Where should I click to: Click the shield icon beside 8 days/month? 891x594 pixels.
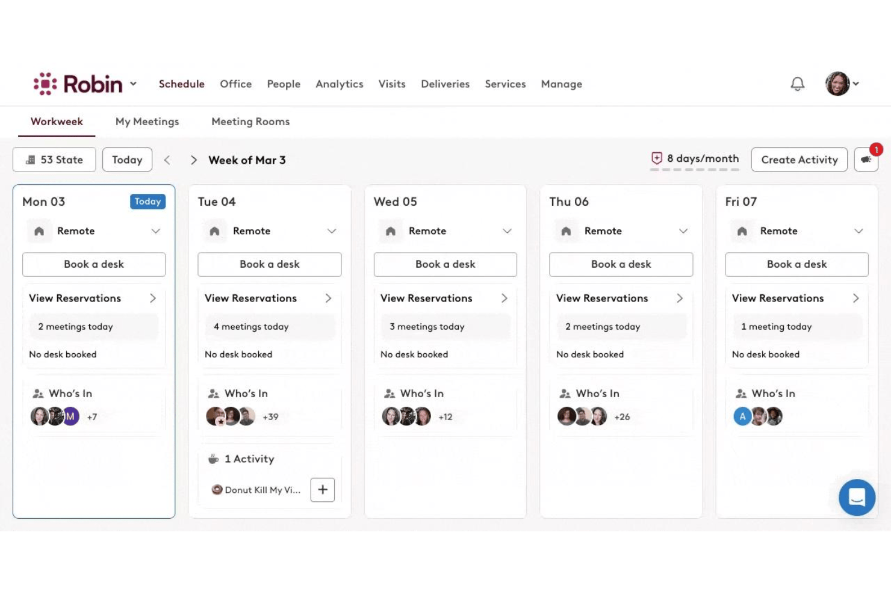pos(657,158)
